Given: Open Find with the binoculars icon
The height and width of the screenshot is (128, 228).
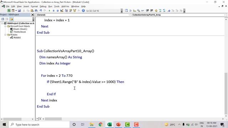Looking at the screenshot, I should tap(36, 11).
